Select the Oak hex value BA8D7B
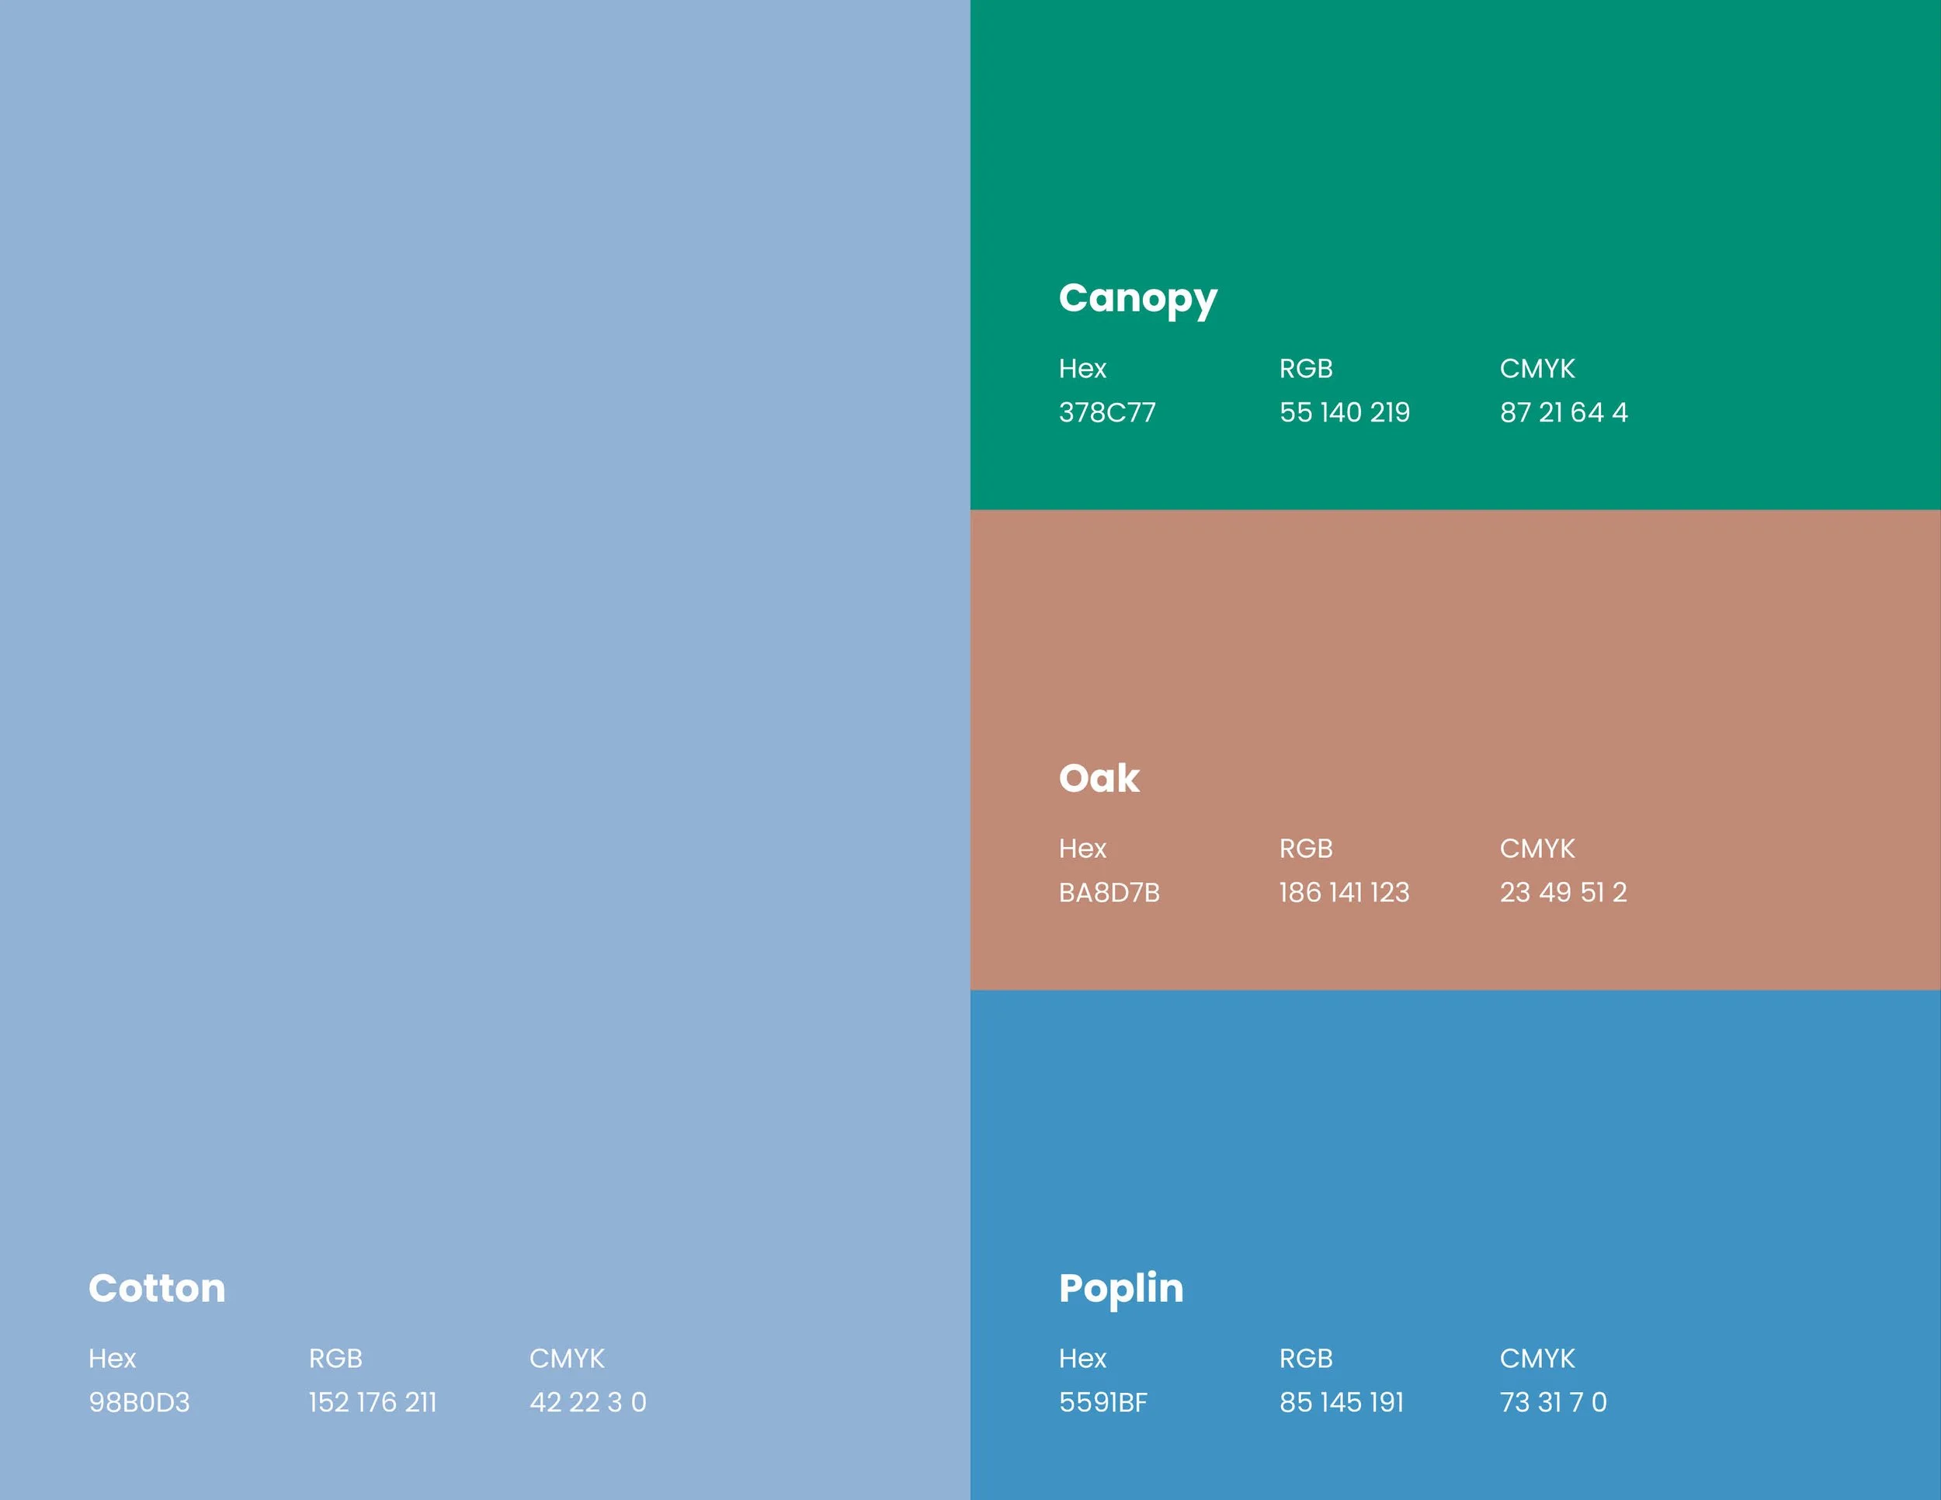This screenshot has width=1941, height=1500. pos(1108,892)
